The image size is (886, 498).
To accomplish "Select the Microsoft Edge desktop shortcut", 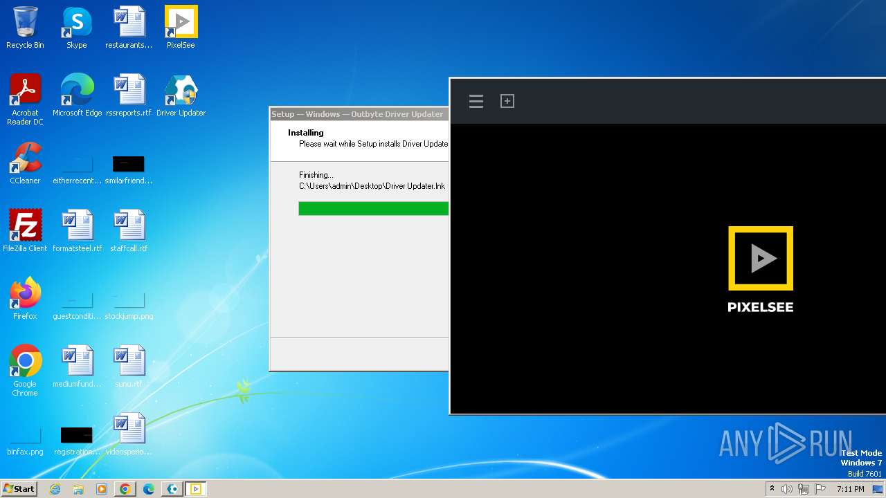I will pos(77,95).
